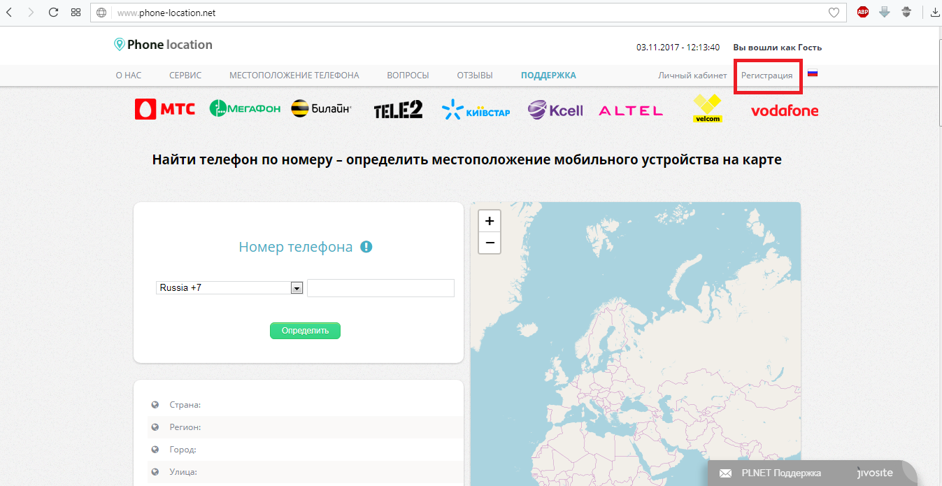The width and height of the screenshot is (942, 486).
Task: Click the Russian flag language icon
Action: (813, 73)
